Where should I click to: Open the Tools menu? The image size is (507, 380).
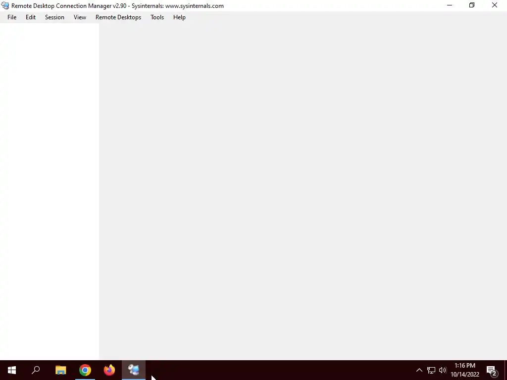[157, 17]
